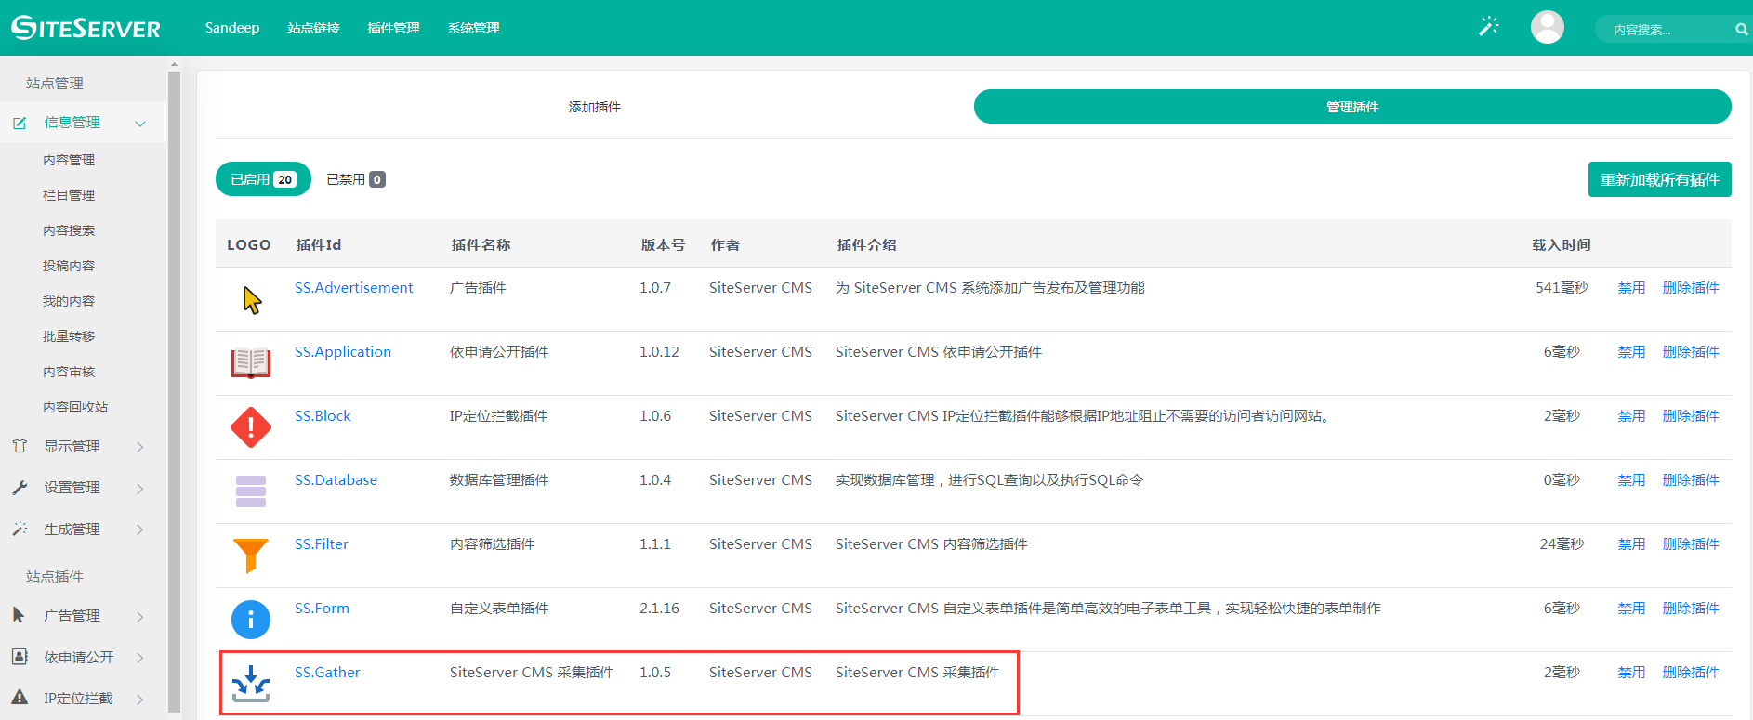Click the SS.Application book logo
1753x720 pixels.
[251, 363]
